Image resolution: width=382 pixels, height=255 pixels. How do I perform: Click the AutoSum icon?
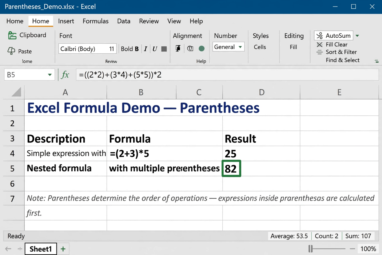pyautogui.click(x=320, y=35)
